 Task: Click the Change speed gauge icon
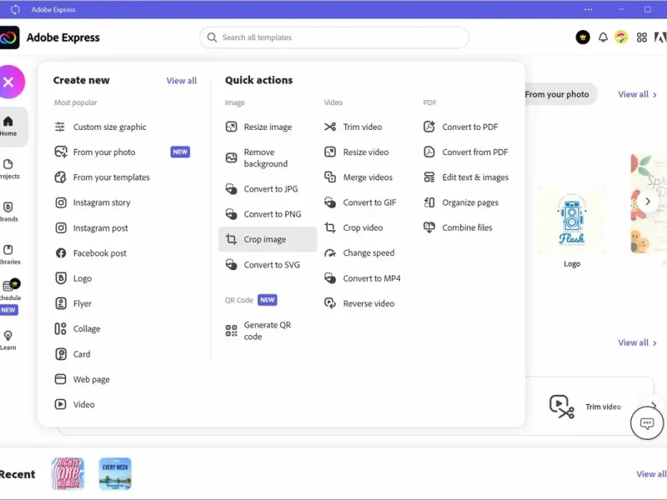[330, 253]
